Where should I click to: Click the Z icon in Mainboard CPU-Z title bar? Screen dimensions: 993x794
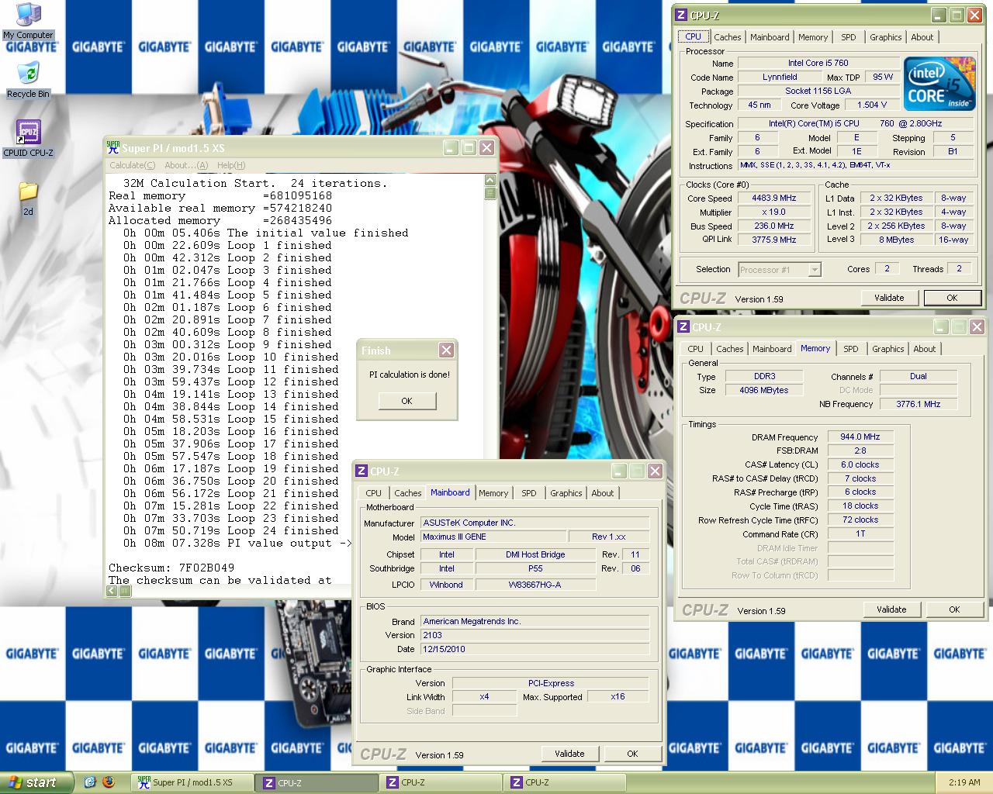(362, 471)
